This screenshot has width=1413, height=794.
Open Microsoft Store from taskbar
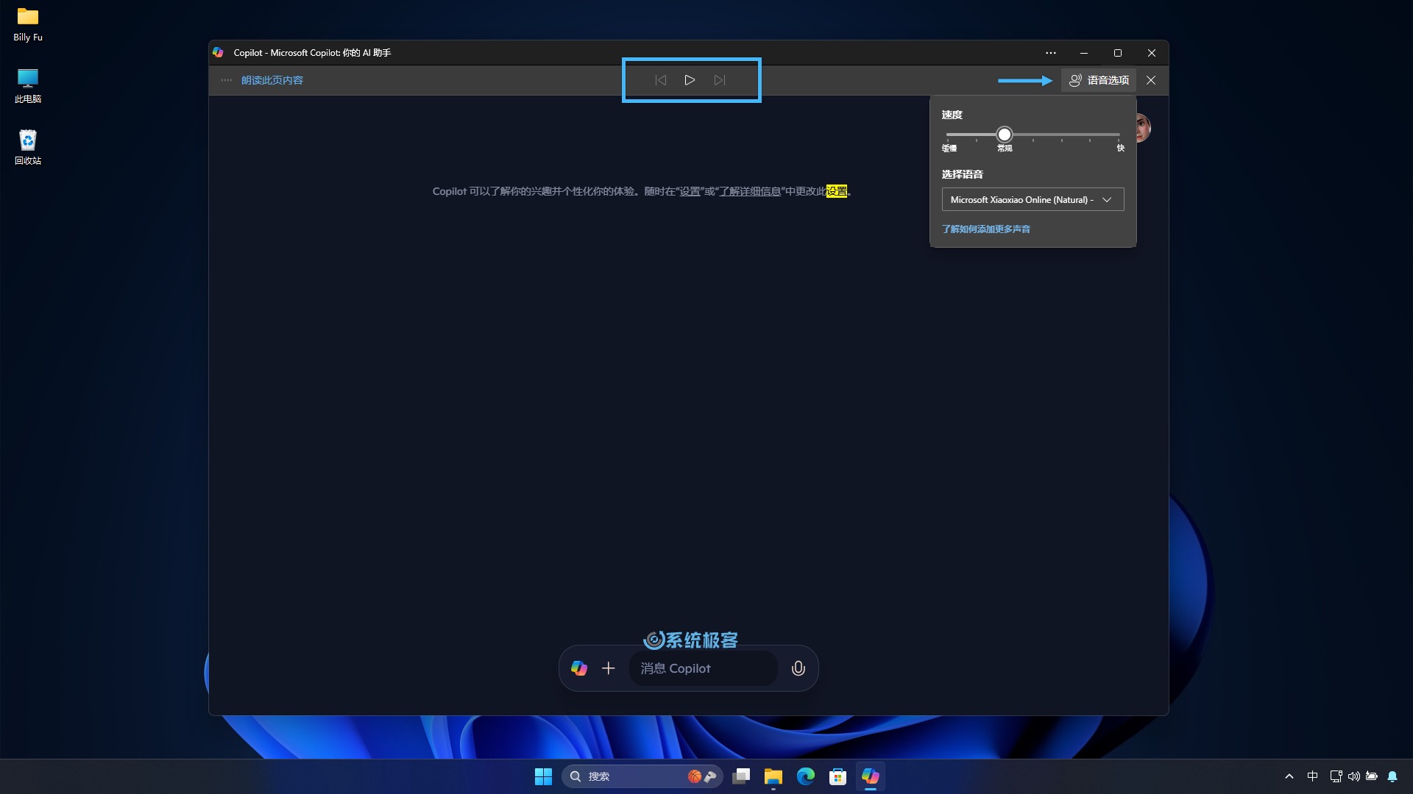(x=837, y=776)
